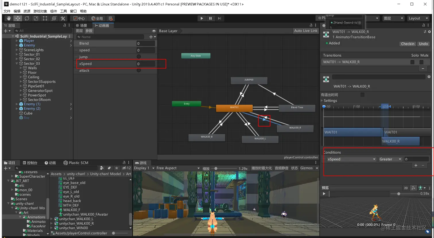Select the Rect Transform tool

click(x=45, y=18)
